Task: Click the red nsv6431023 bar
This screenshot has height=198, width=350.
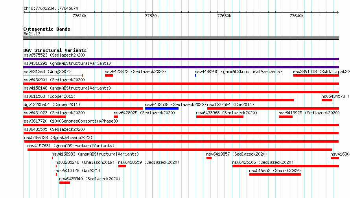Action: pyautogui.click(x=44, y=117)
